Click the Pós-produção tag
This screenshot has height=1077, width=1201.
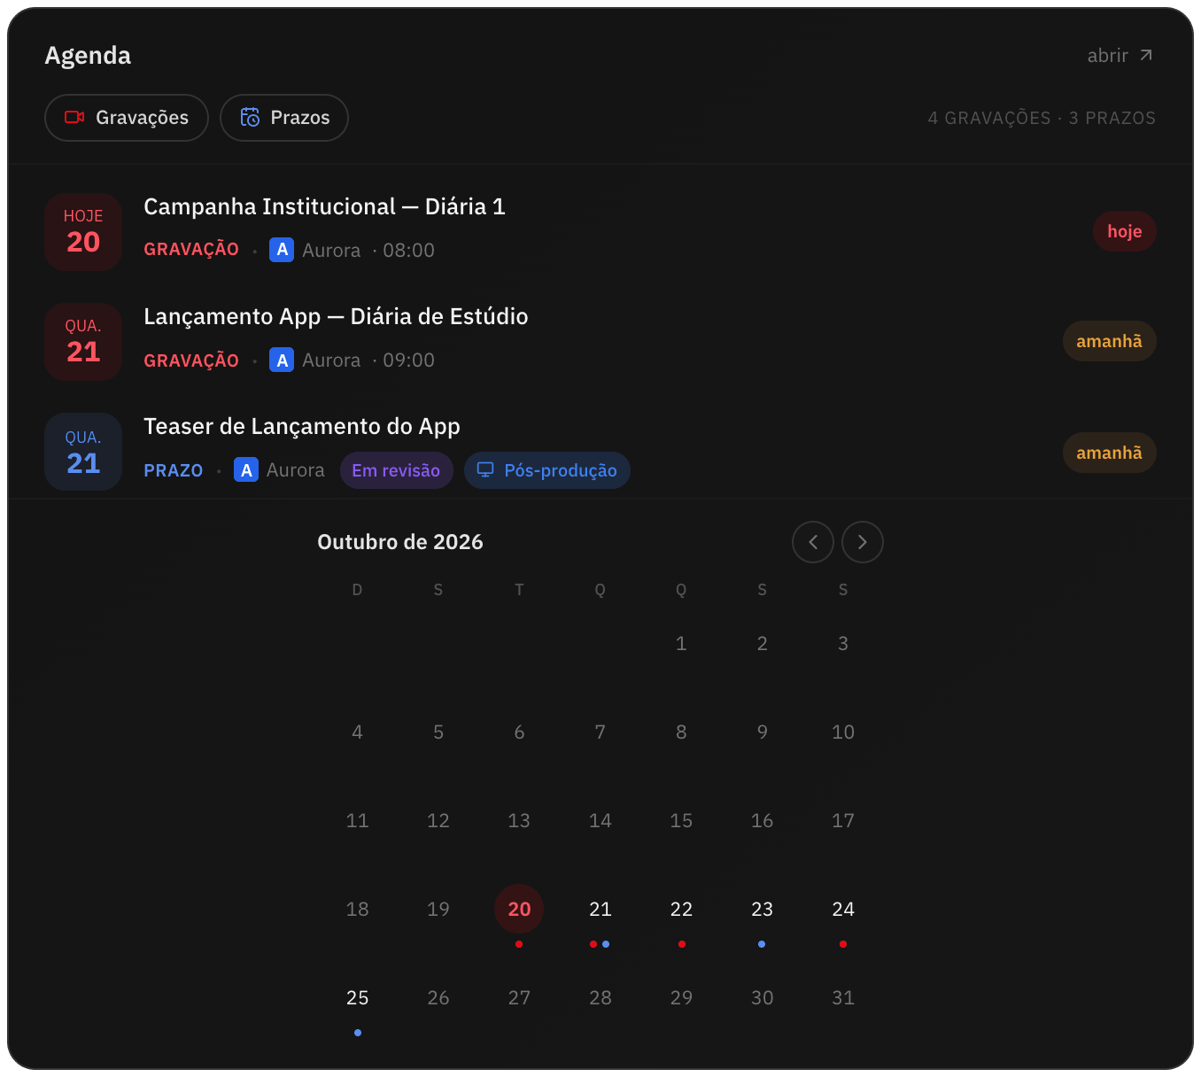(x=547, y=470)
